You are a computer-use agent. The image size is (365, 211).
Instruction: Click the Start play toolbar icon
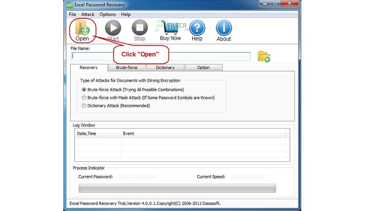[x=113, y=31]
